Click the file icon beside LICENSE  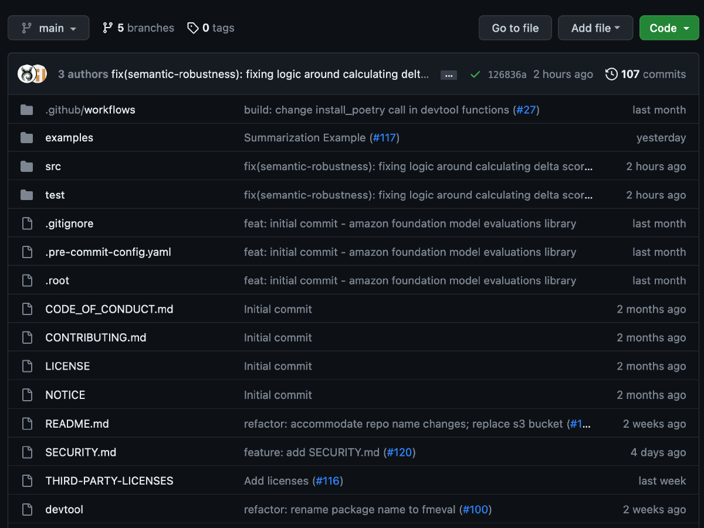(x=27, y=366)
